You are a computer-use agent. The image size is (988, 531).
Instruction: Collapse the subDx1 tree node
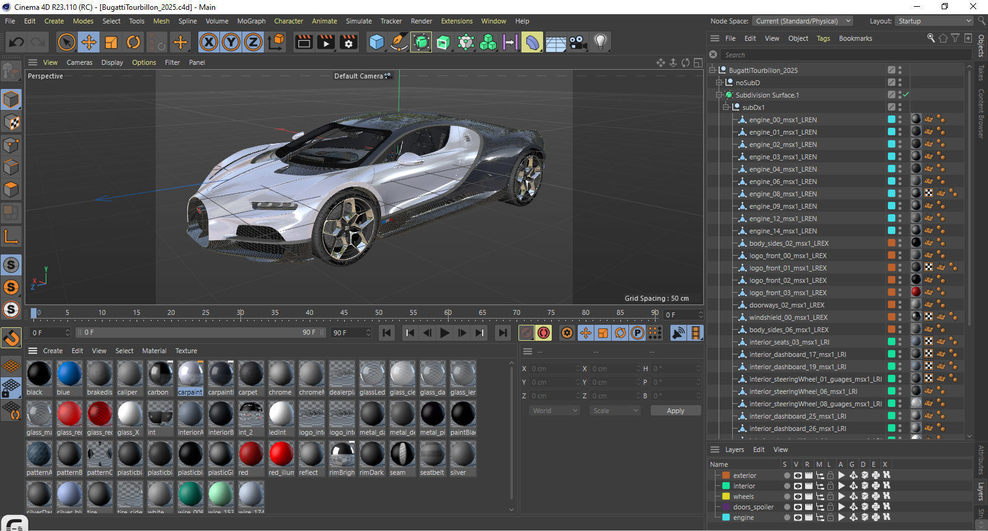tap(726, 107)
